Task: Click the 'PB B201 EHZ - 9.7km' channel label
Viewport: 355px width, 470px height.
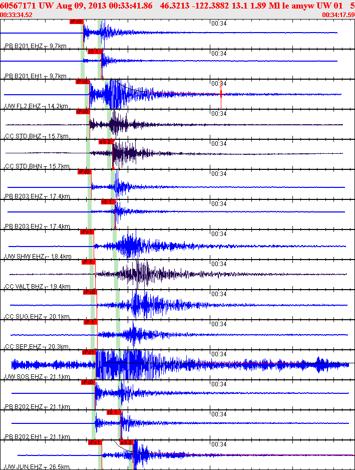Action: (x=36, y=46)
